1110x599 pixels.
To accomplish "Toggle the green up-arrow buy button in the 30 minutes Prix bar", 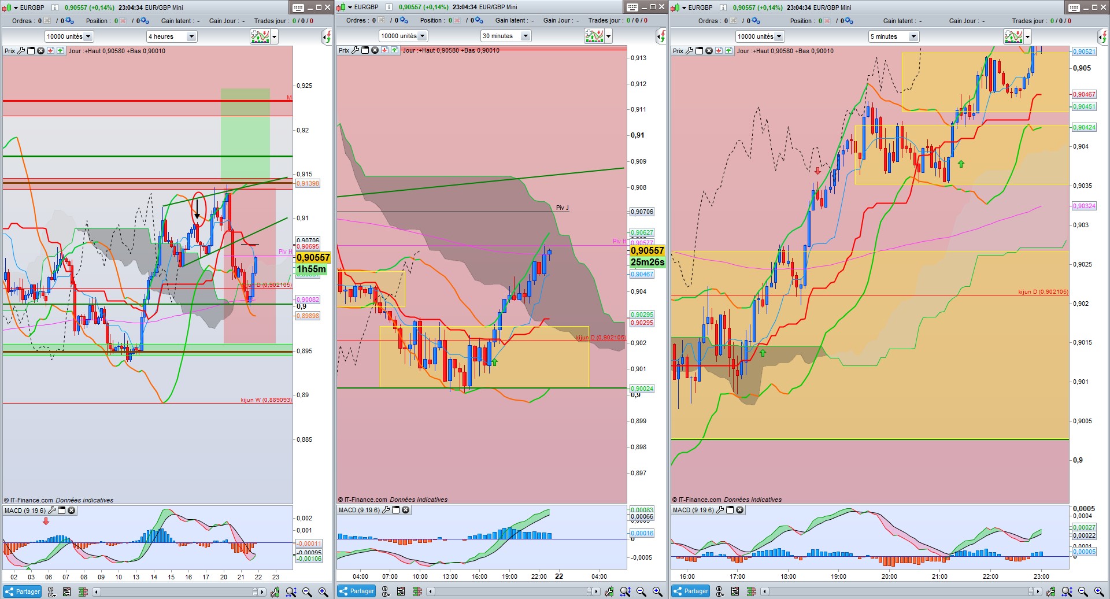I will (x=394, y=50).
